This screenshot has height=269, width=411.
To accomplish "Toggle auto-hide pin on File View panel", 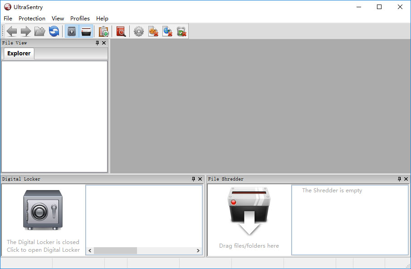I will [97, 42].
